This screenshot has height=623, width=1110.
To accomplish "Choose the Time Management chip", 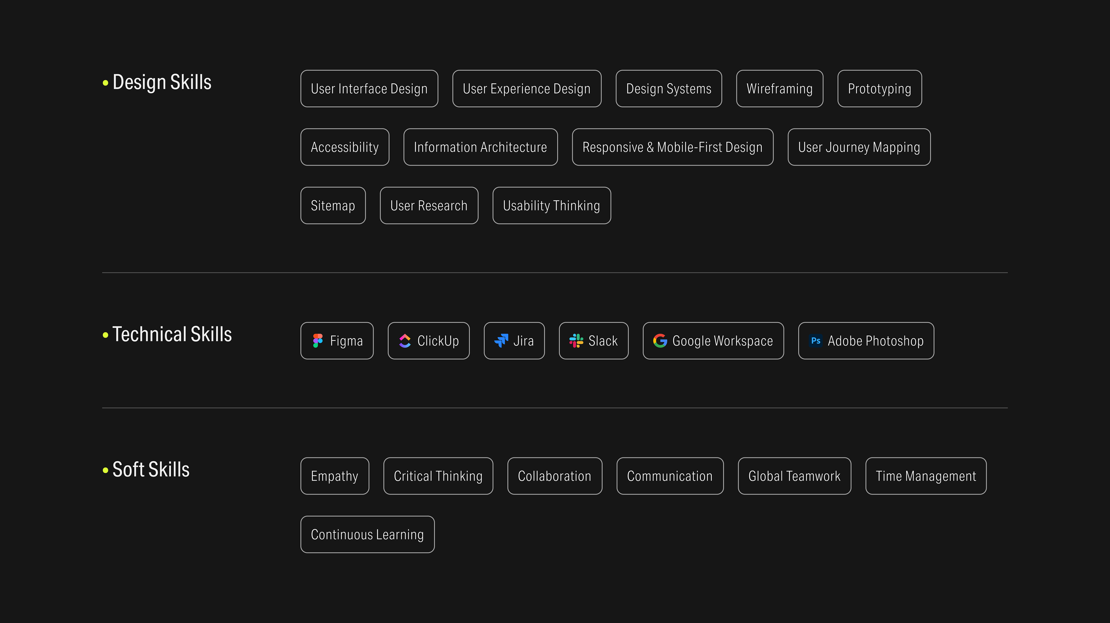I will click(x=926, y=476).
